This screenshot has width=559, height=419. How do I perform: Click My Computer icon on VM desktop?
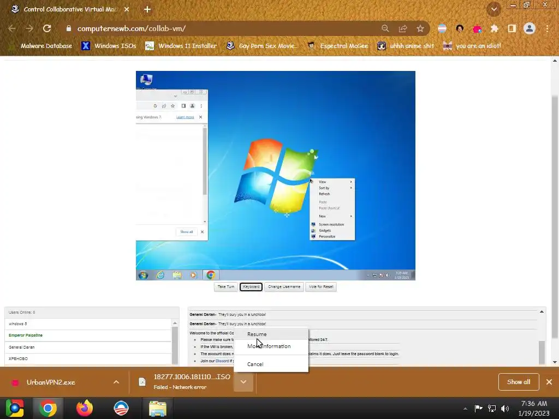(x=146, y=81)
